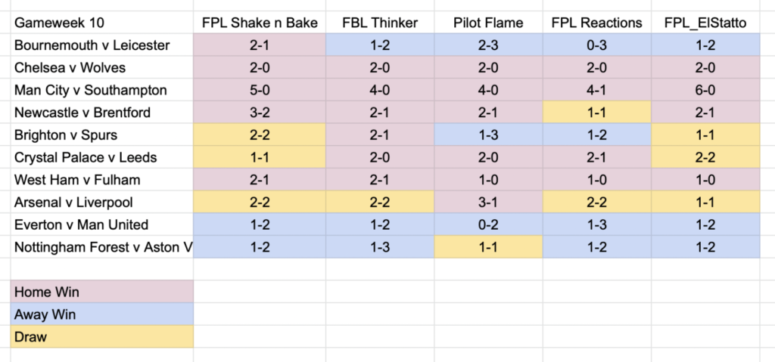The image size is (775, 362).
Task: Select the FBL Thinker header cell
Action: coord(380,23)
